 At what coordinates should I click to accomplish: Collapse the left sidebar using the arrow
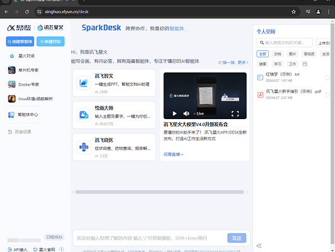coord(62,249)
